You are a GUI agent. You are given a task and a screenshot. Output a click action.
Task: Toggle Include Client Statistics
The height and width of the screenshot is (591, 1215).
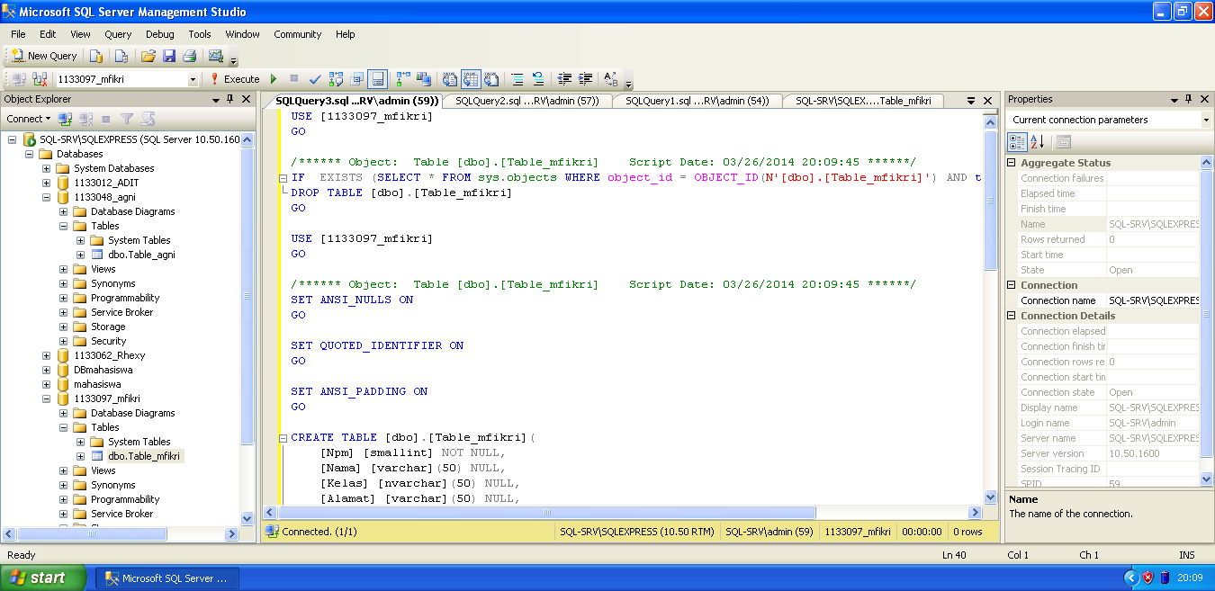[423, 79]
